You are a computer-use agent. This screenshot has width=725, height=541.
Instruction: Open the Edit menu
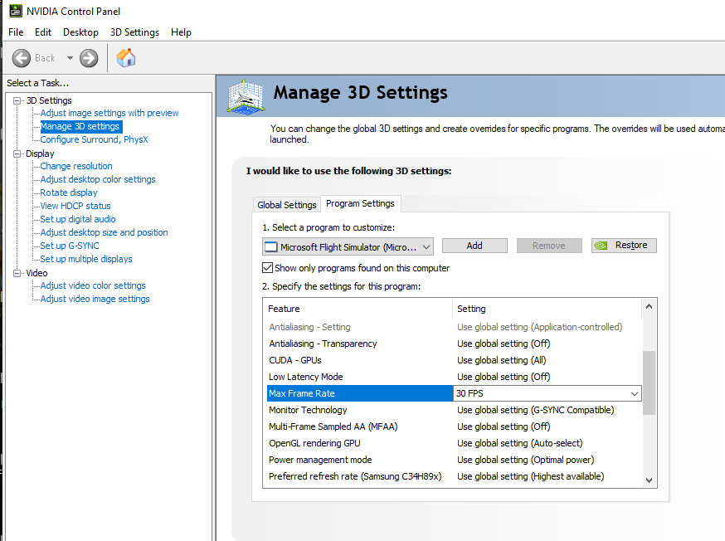point(43,32)
